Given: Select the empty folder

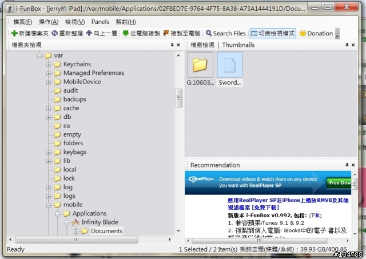Looking at the screenshot, I should tap(72, 134).
